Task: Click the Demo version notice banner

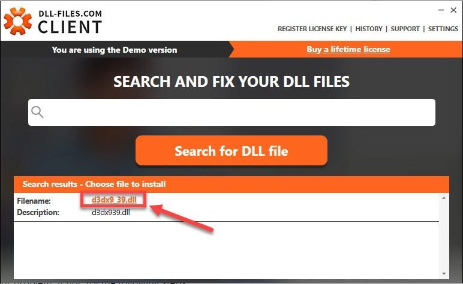Action: click(115, 50)
